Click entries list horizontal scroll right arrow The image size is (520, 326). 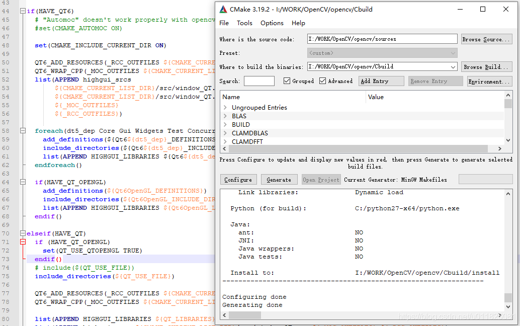coord(500,148)
